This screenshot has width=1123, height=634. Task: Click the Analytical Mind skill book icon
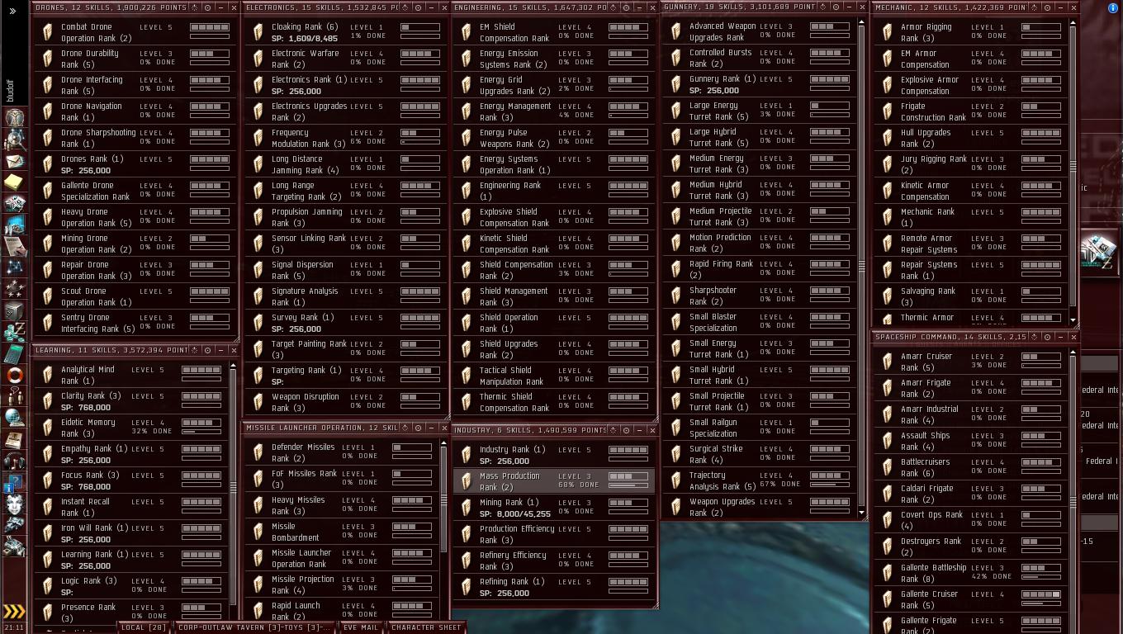[x=48, y=375]
